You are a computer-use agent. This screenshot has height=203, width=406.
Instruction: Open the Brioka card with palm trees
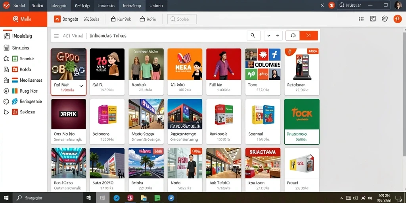[146, 170]
